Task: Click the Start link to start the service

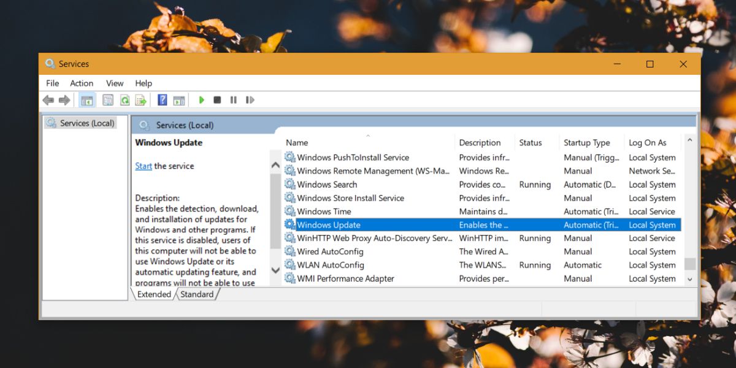Action: (144, 166)
